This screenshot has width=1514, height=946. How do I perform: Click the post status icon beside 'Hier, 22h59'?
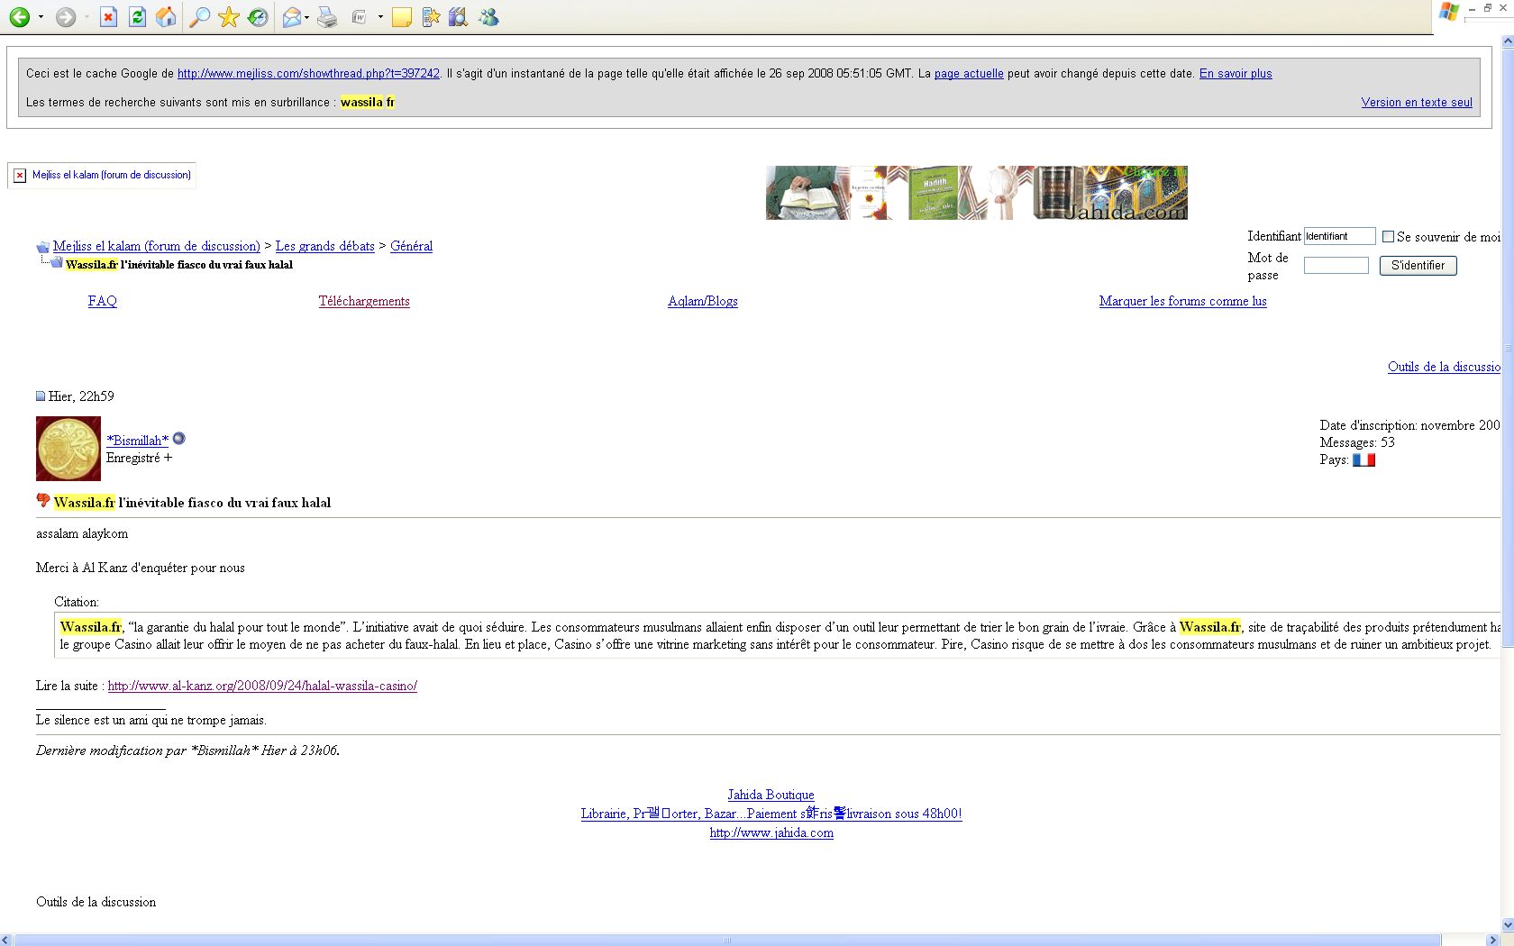[41, 396]
